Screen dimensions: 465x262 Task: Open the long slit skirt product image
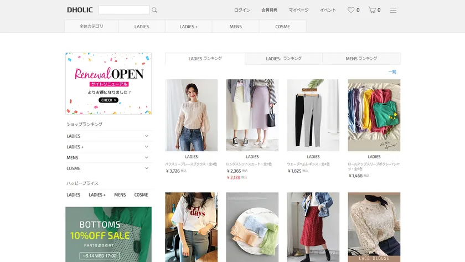point(252,115)
